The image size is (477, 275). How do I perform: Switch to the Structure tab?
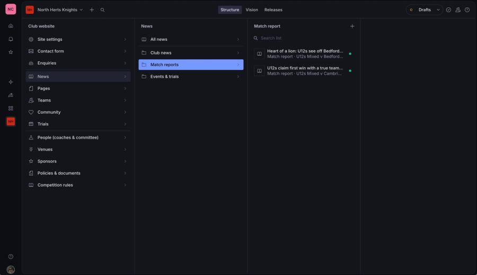pyautogui.click(x=229, y=10)
